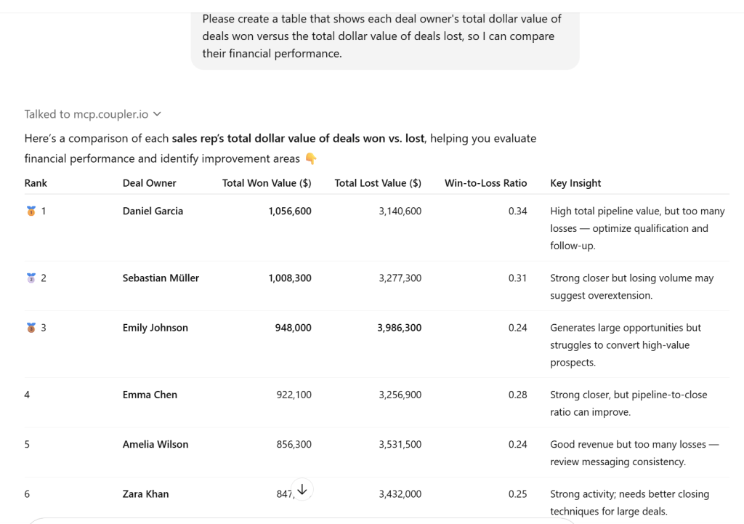Viewport: 744px width, 524px height.
Task: Click Amelia Wilson's won value 856,300
Action: pyautogui.click(x=294, y=444)
